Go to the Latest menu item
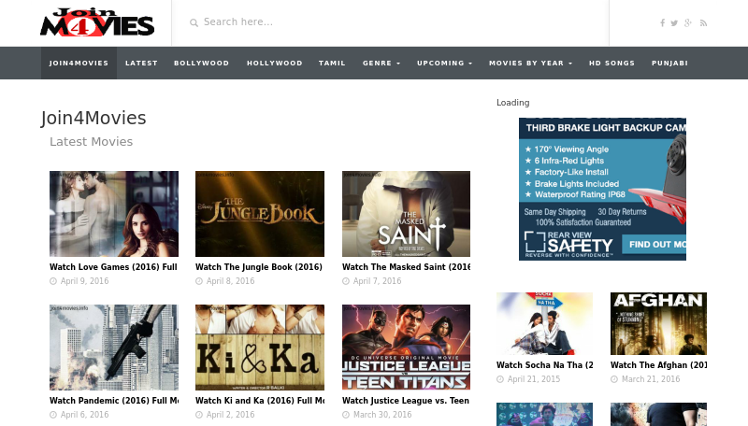The width and height of the screenshot is (748, 426). [x=141, y=63]
